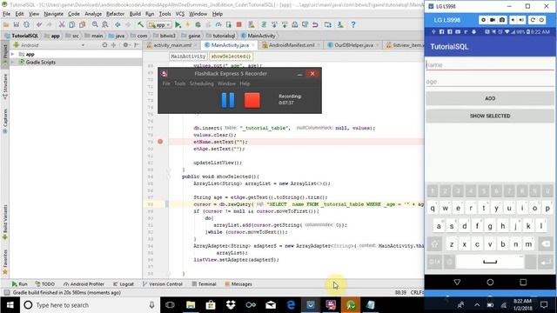Tap the SHOW SELECTED button
Image resolution: width=557 pixels, height=313 pixels.
coord(490,116)
